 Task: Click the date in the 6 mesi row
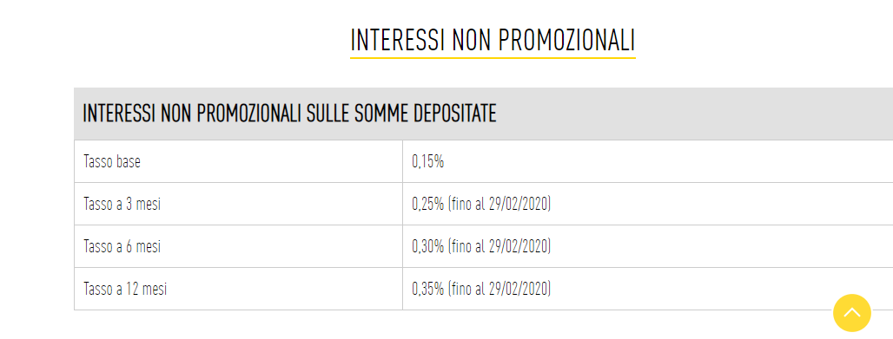tap(519, 247)
